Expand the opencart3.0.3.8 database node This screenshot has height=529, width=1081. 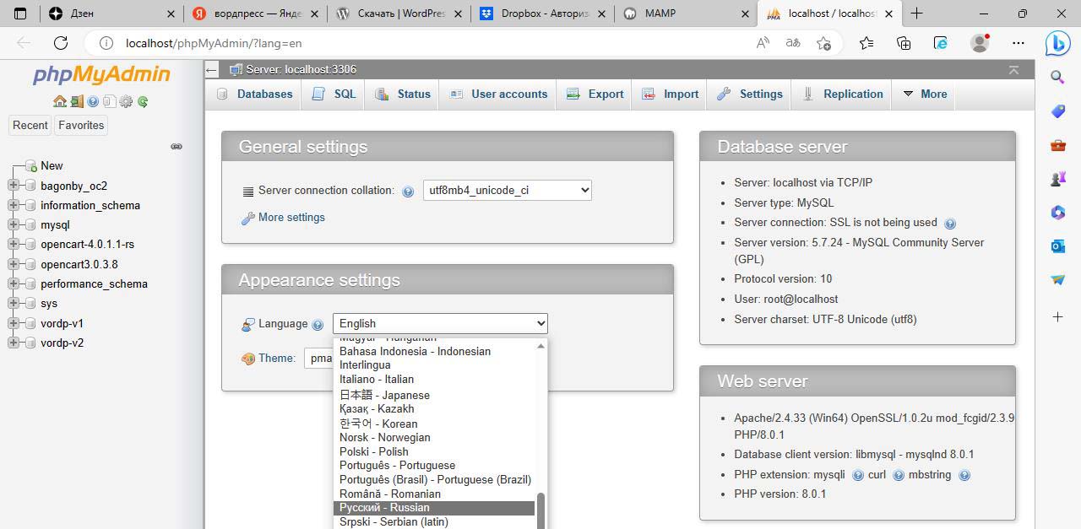pyautogui.click(x=13, y=264)
